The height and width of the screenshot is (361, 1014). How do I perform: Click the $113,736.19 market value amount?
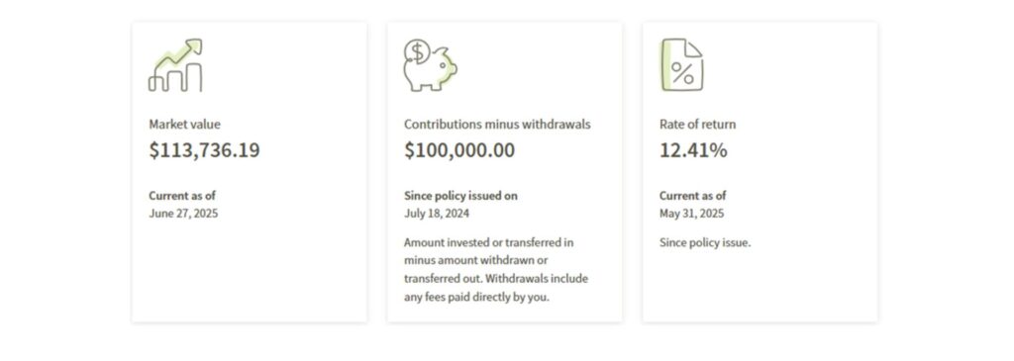[204, 149]
